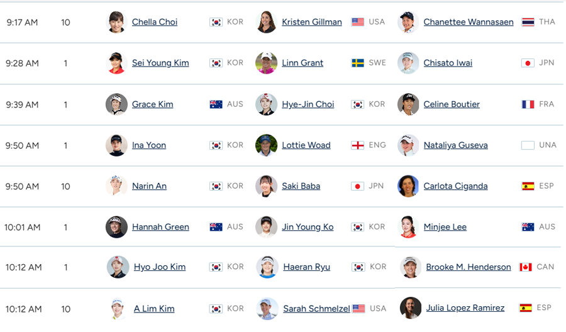Click Hannah Green's headshot
Image resolution: width=566 pixels, height=332 pixels.
[117, 227]
